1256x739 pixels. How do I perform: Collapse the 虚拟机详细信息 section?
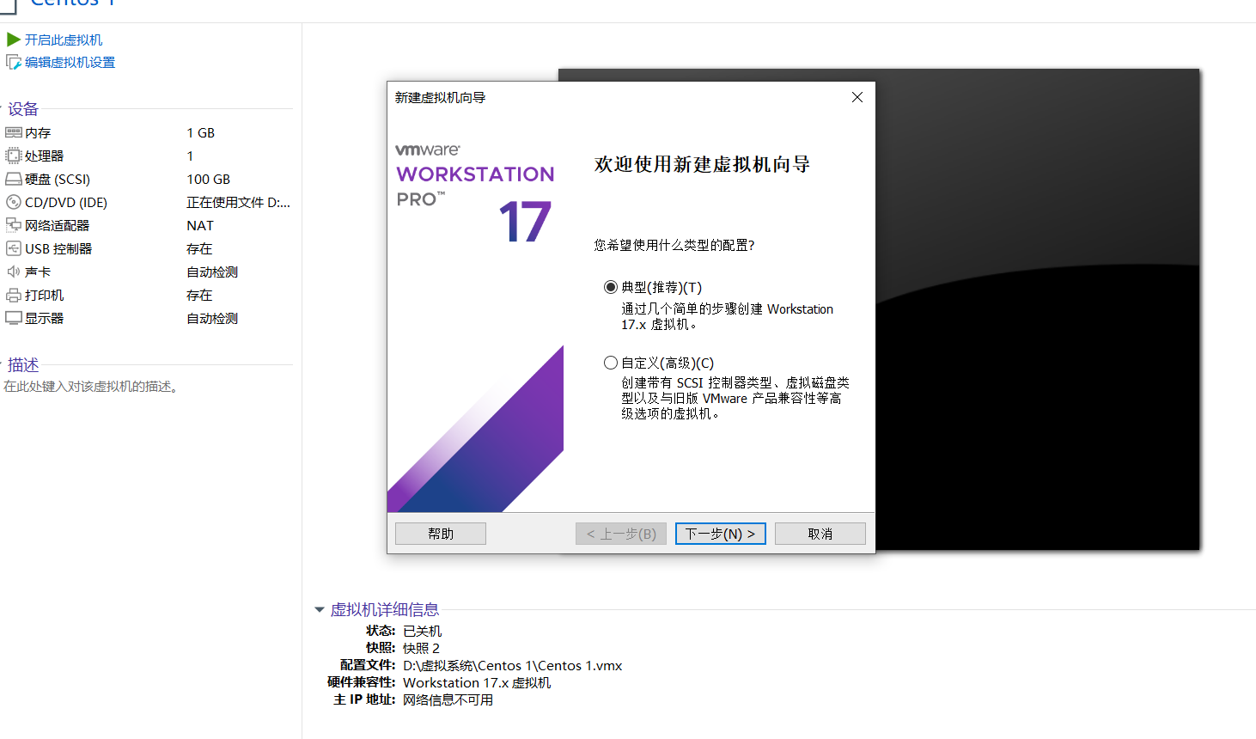point(320,609)
